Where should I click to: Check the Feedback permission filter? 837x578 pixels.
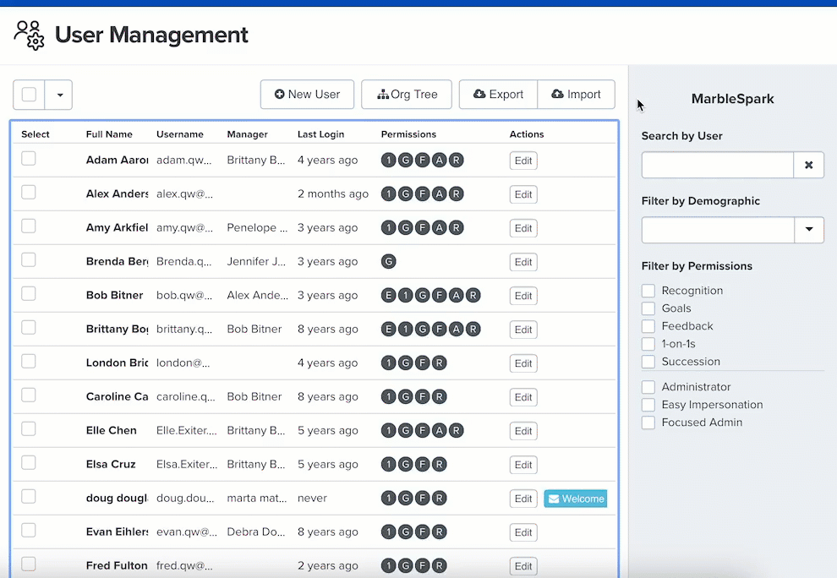click(648, 326)
